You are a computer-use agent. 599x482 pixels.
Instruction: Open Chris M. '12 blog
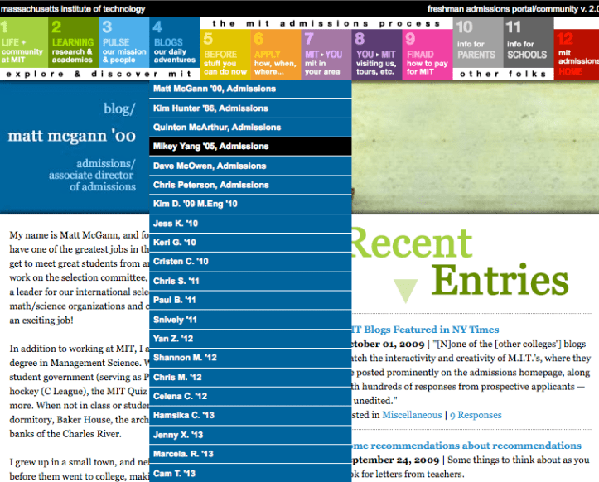point(250,378)
